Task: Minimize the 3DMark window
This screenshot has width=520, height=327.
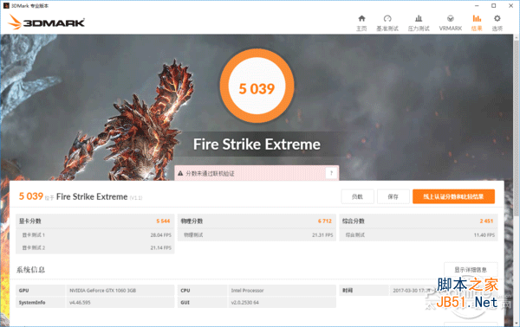Action: click(477, 6)
